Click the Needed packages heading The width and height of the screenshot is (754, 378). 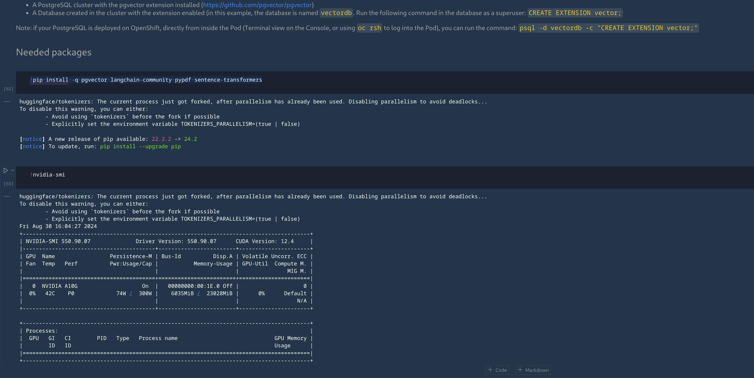[x=54, y=52]
